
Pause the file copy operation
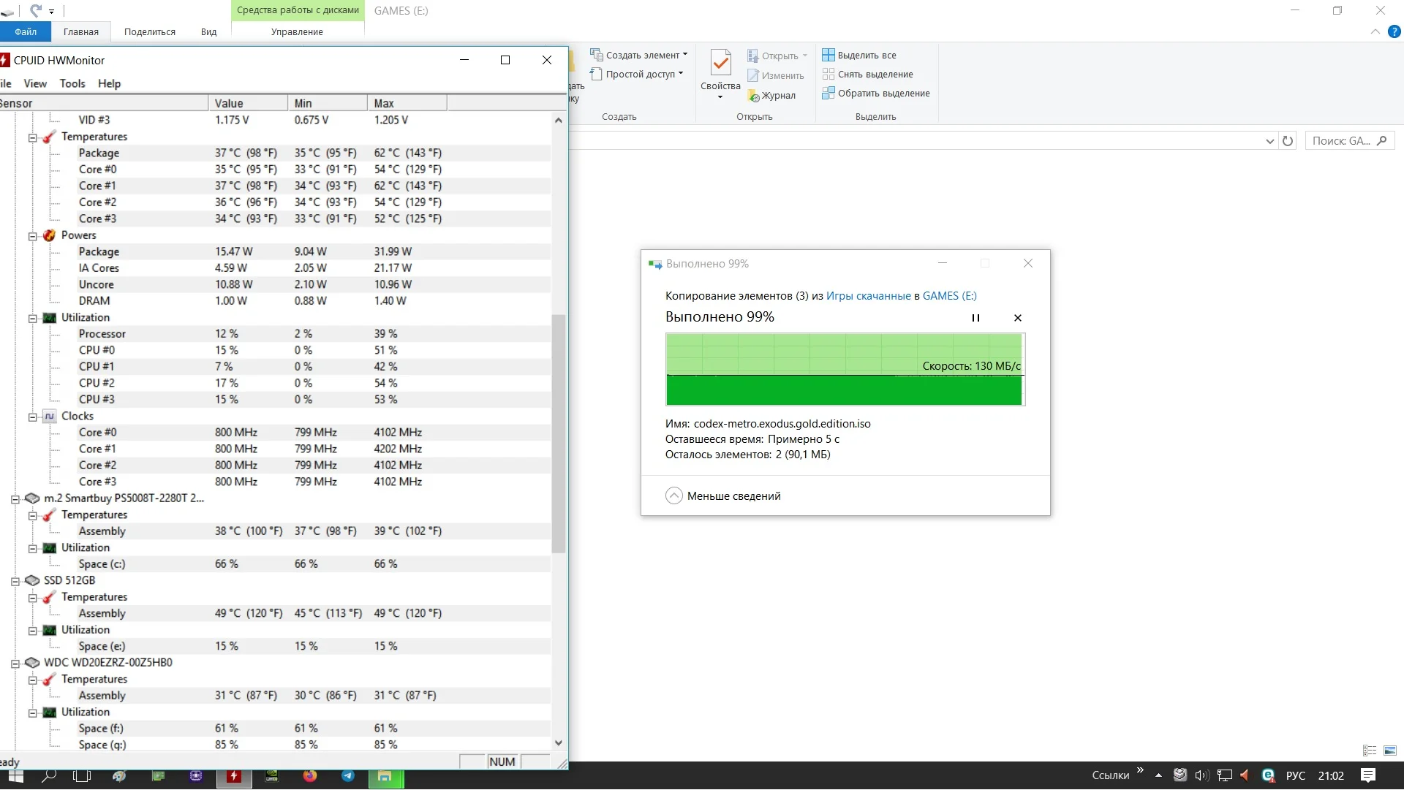975,318
